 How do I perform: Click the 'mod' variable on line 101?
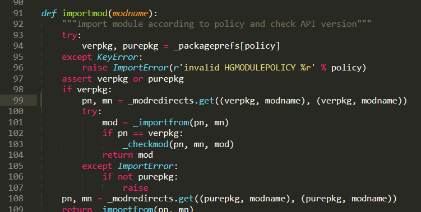pyautogui.click(x=110, y=123)
